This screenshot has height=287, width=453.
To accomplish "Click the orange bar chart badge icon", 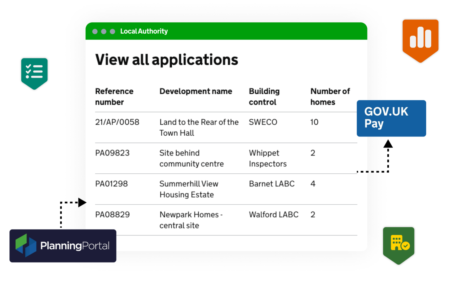I will click(x=420, y=39).
